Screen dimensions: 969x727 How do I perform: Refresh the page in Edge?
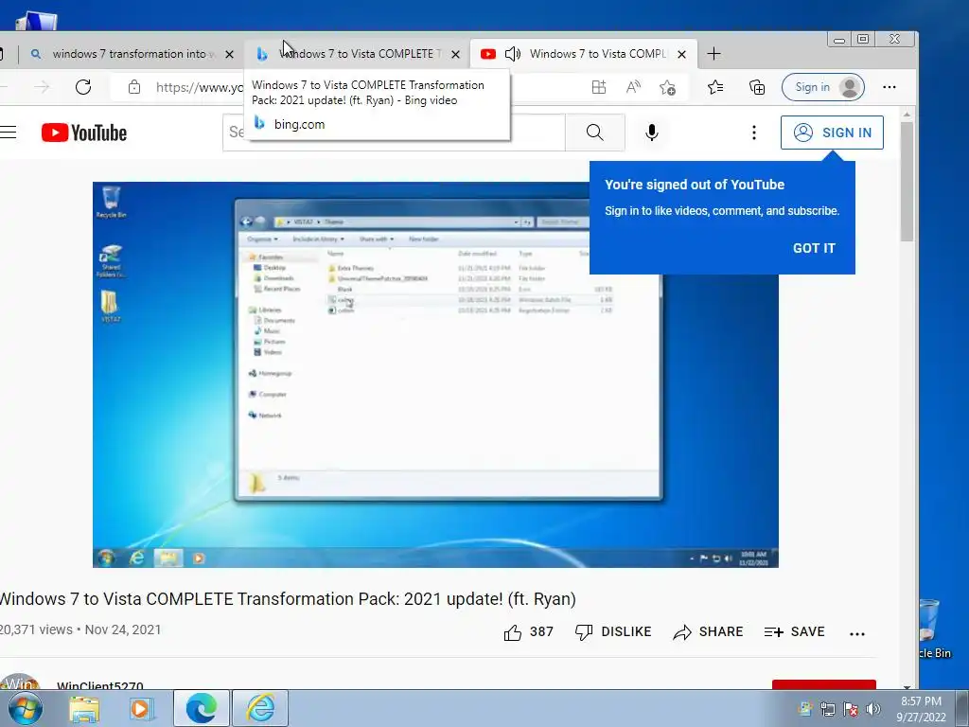click(83, 87)
